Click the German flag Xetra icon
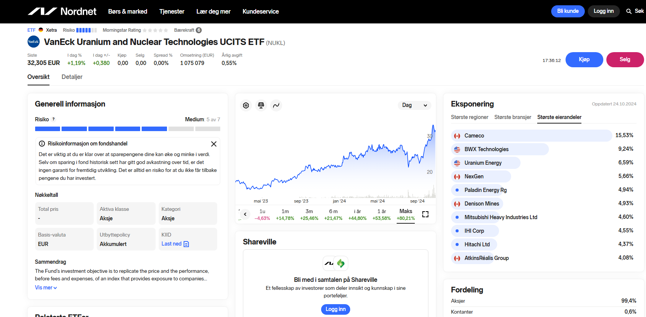The width and height of the screenshot is (646, 317). 41,30
